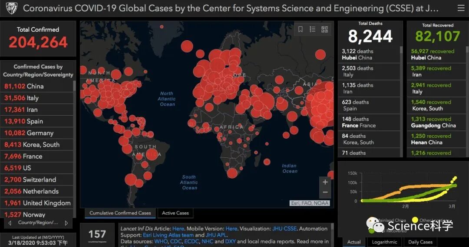
Task: Open the basemap gallery grid icon
Action: point(324,29)
